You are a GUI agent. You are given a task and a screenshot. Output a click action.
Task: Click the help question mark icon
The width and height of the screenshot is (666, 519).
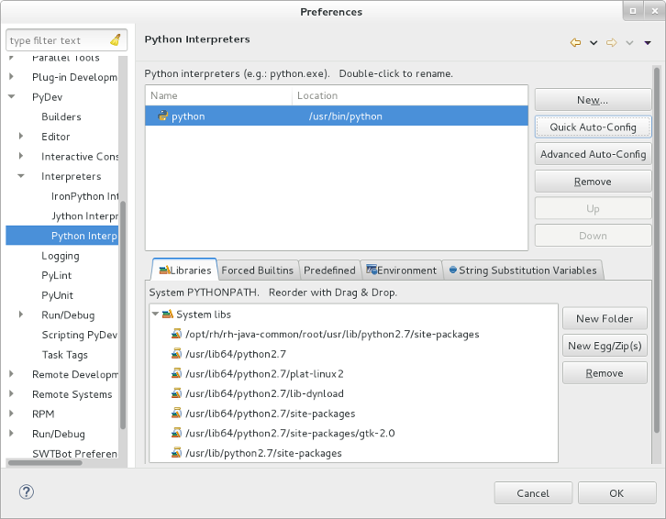27,492
